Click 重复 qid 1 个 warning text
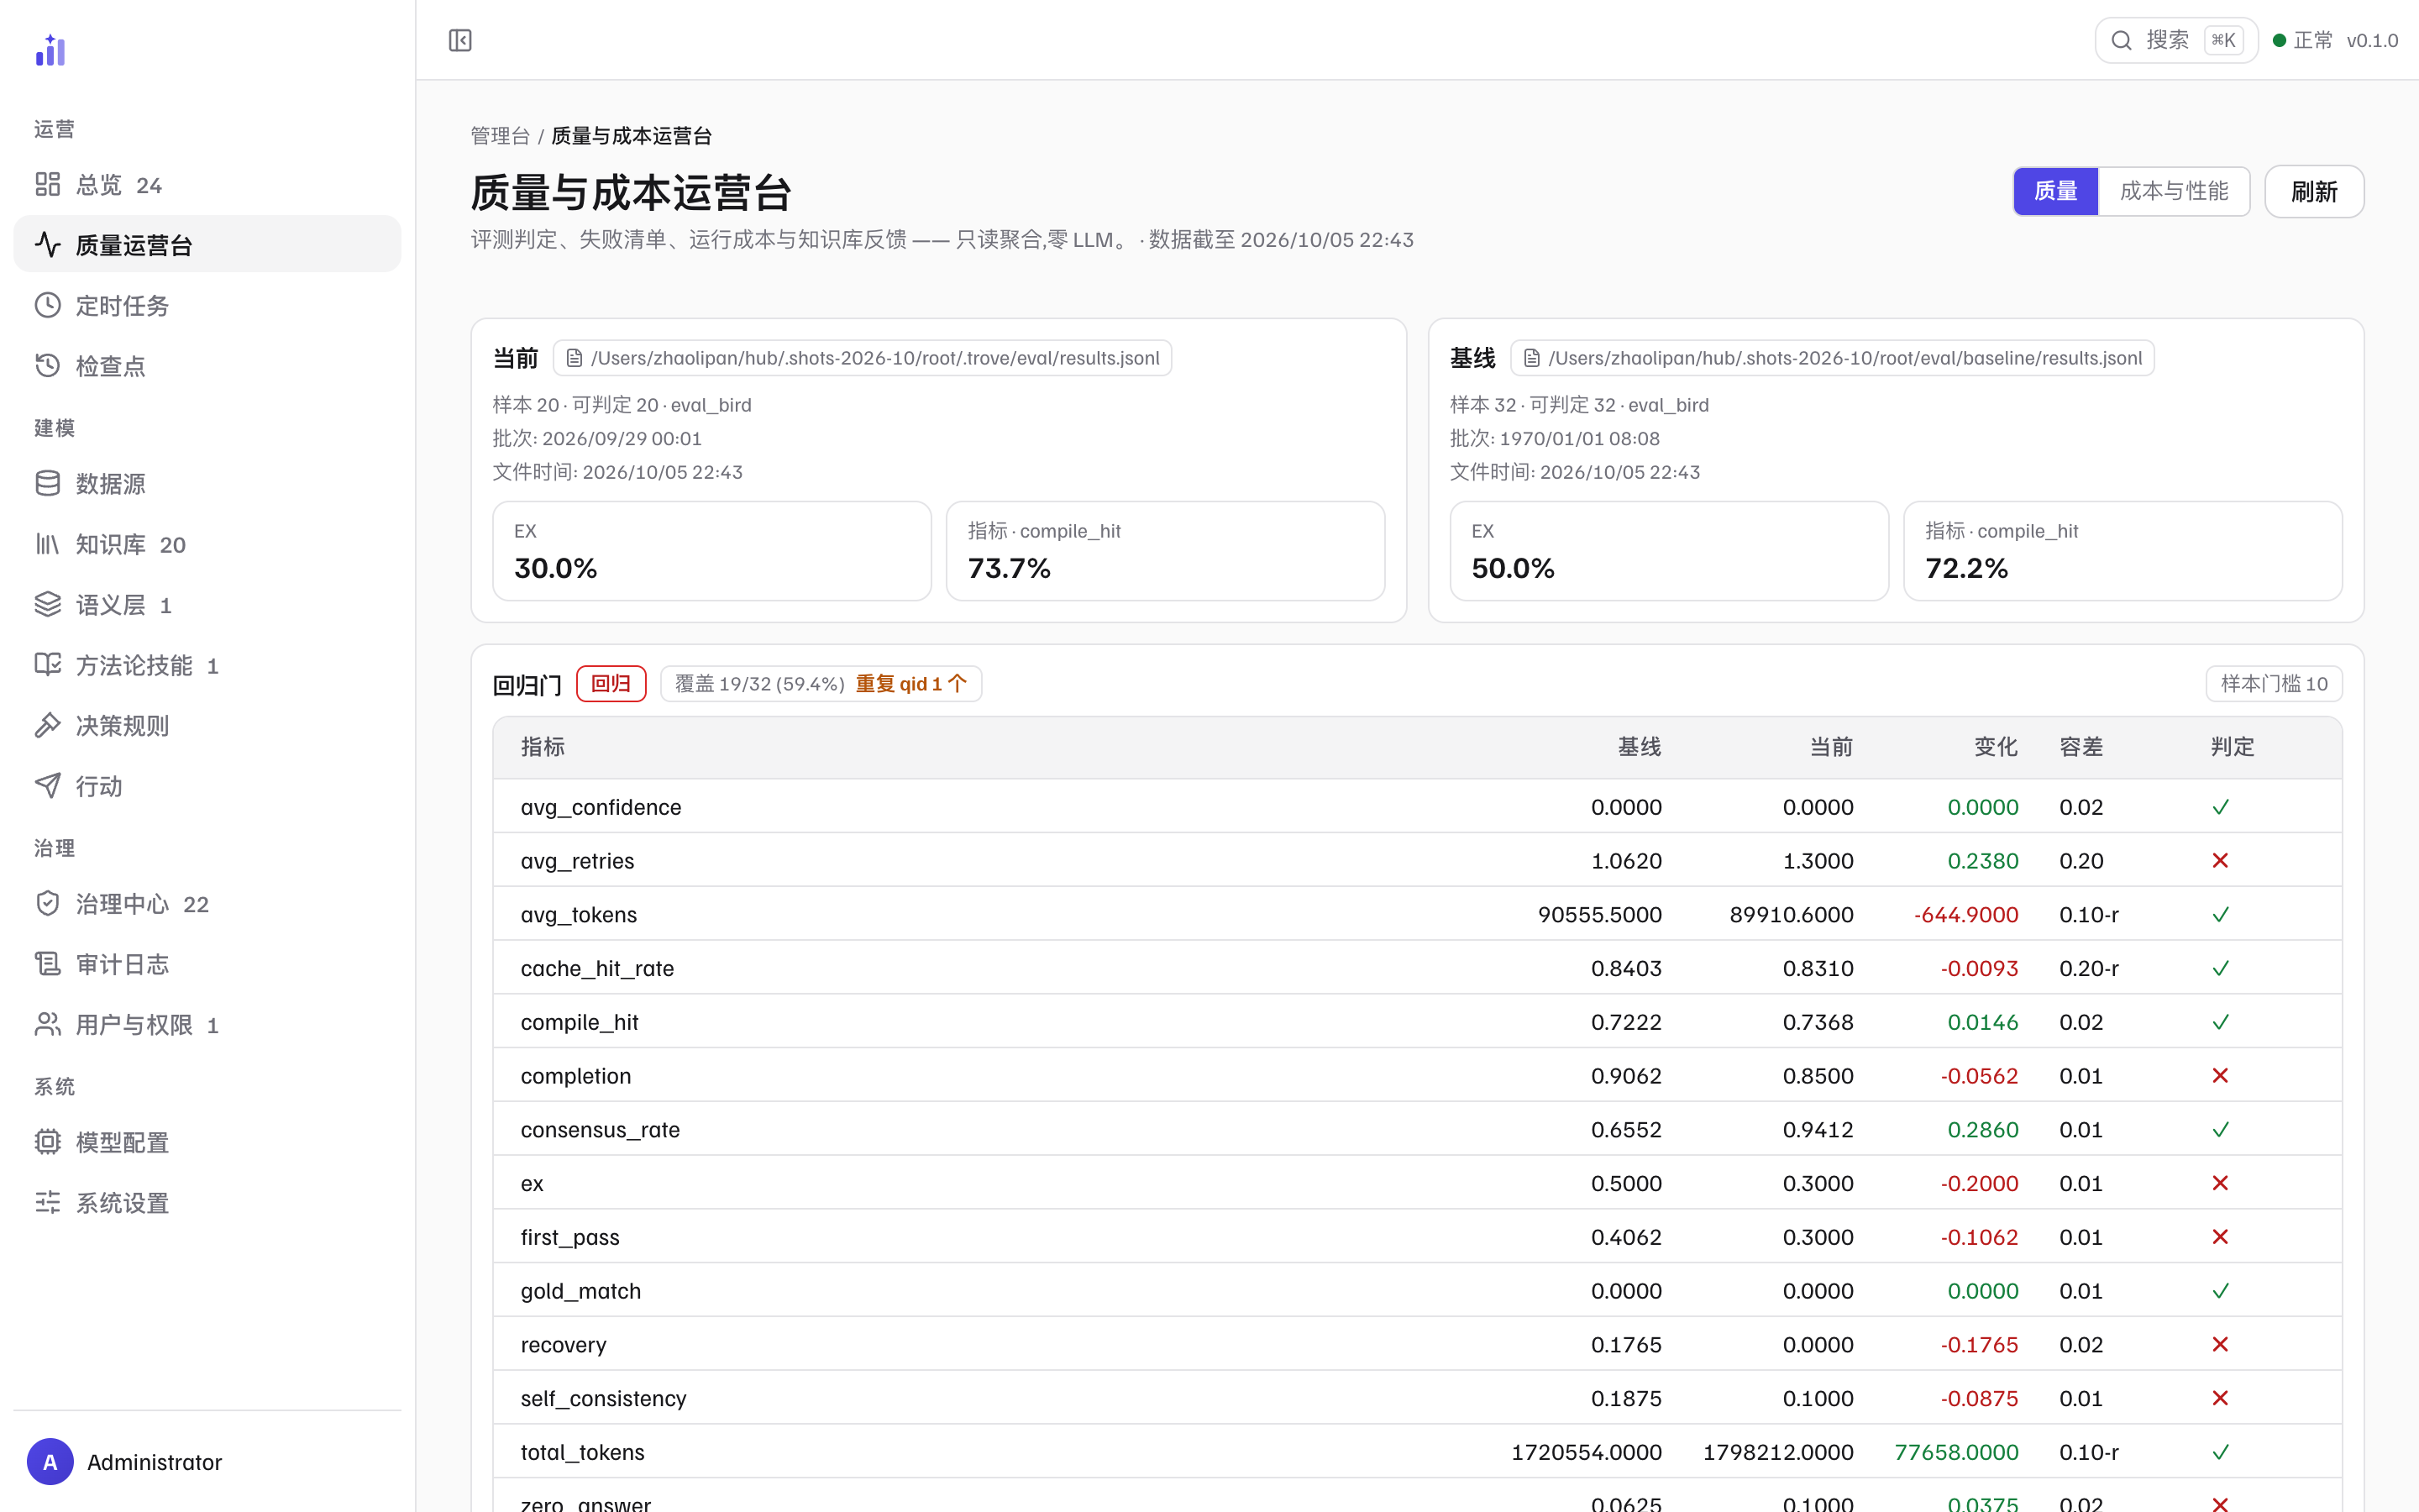2419x1512 pixels. click(x=910, y=684)
